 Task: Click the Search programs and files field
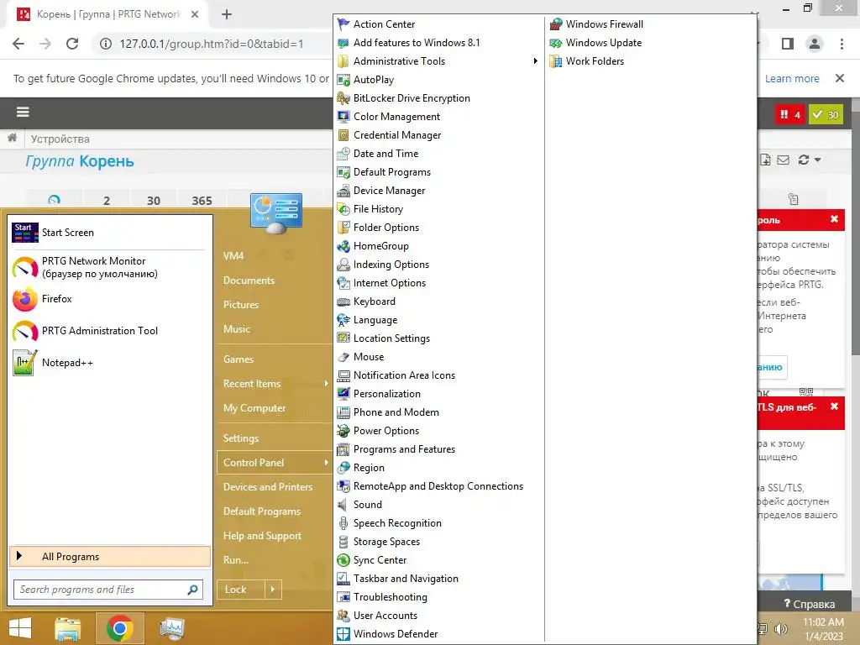108,590
